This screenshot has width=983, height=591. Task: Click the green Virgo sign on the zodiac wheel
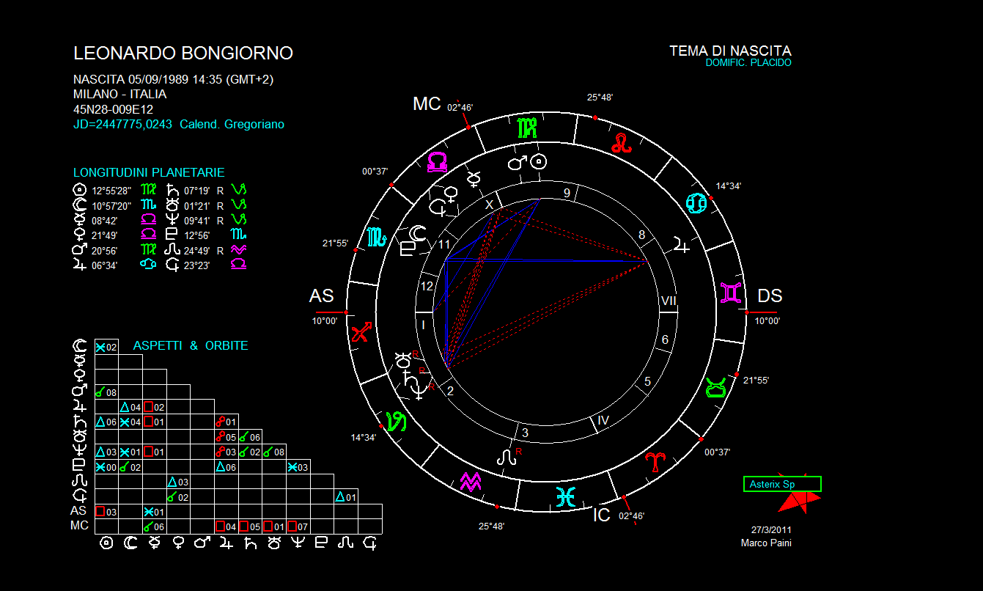coord(527,128)
